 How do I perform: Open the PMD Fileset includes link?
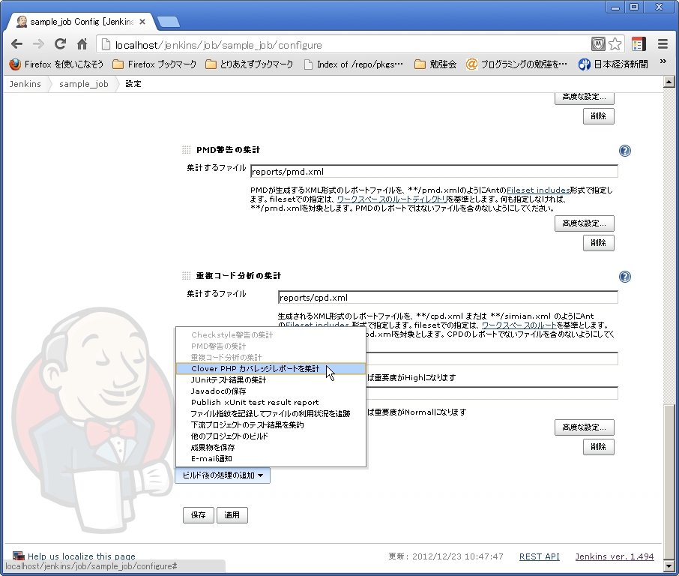point(538,190)
